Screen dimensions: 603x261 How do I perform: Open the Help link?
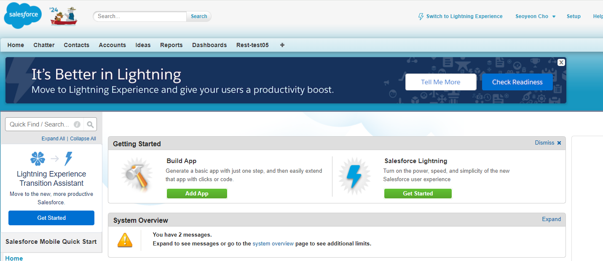(598, 16)
